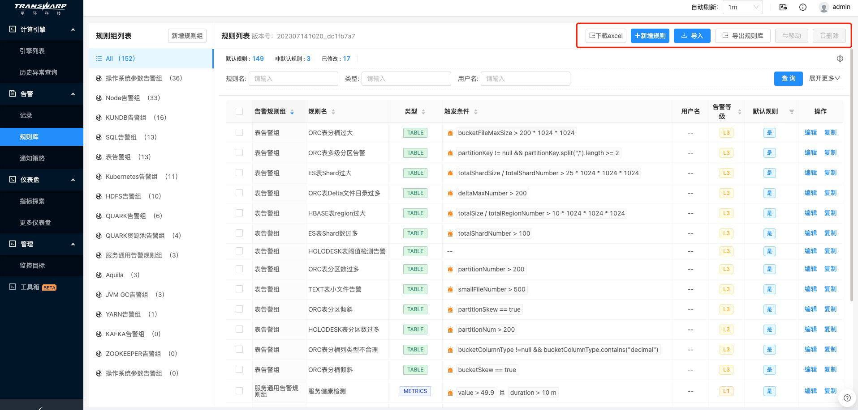Select QUARK资源池告警组 (4) group

(x=151, y=236)
